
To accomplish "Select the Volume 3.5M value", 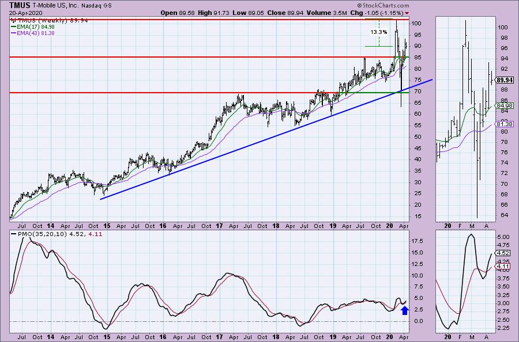I will 327,13.
